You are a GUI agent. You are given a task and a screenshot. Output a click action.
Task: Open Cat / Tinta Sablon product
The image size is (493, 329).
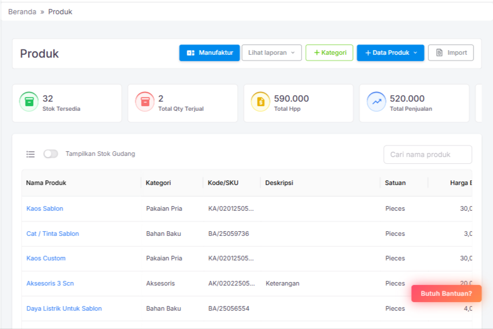click(53, 234)
